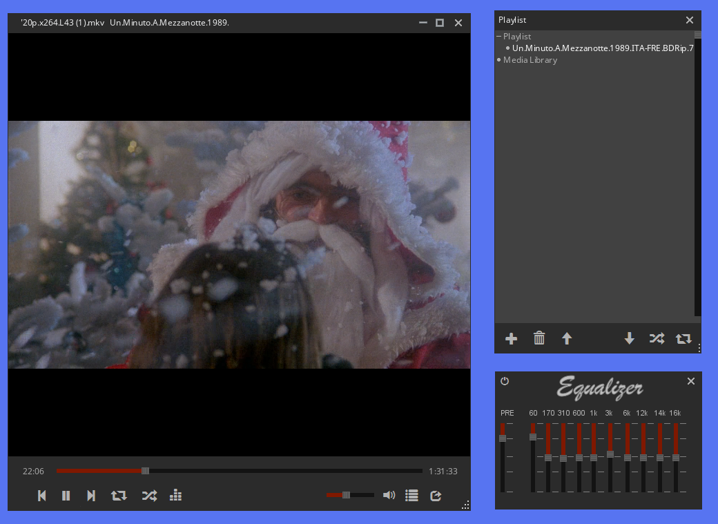This screenshot has width=718, height=524.
Task: Toggle equalizer power button
Action: (505, 381)
